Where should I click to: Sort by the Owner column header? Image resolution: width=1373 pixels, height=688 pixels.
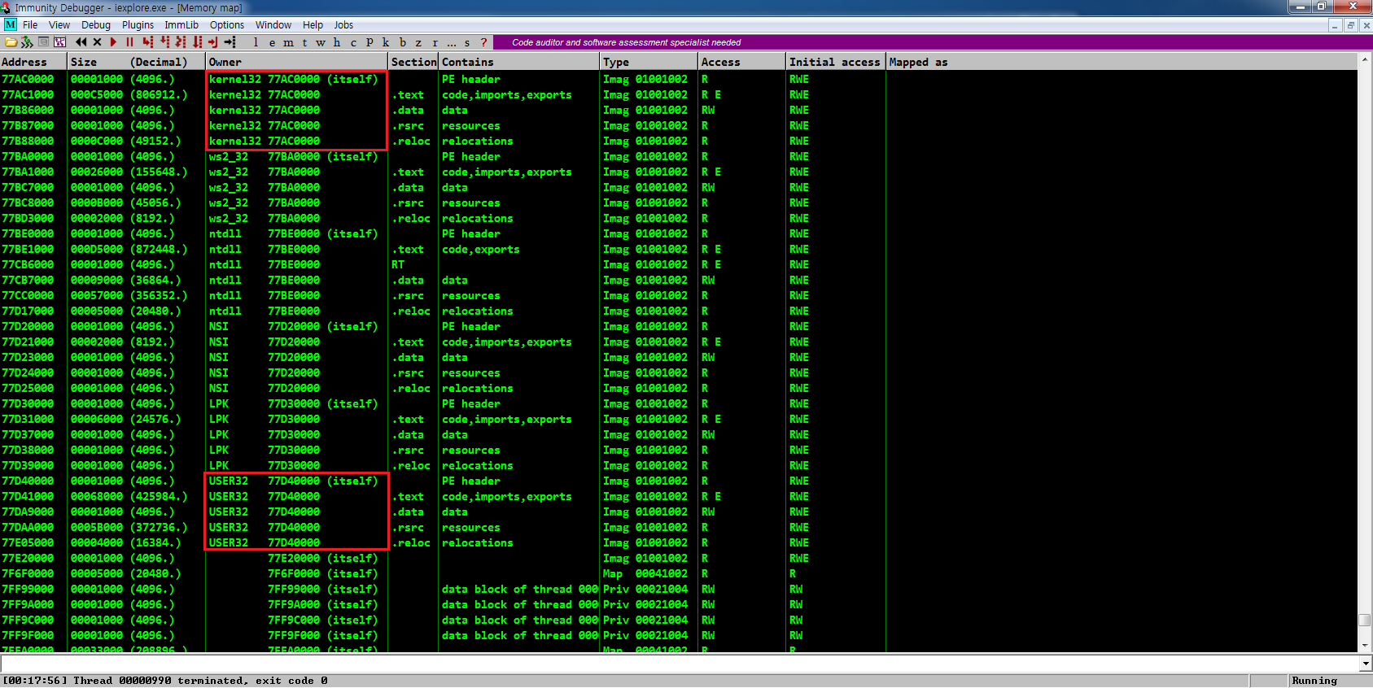pyautogui.click(x=297, y=62)
